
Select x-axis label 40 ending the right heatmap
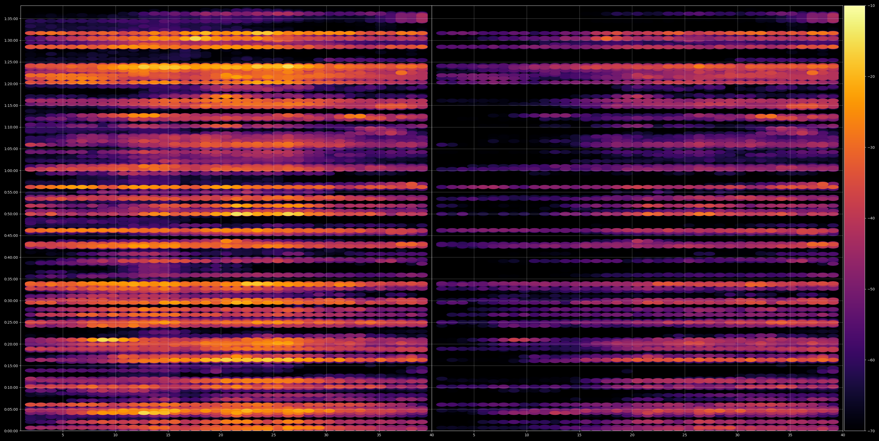pyautogui.click(x=843, y=435)
